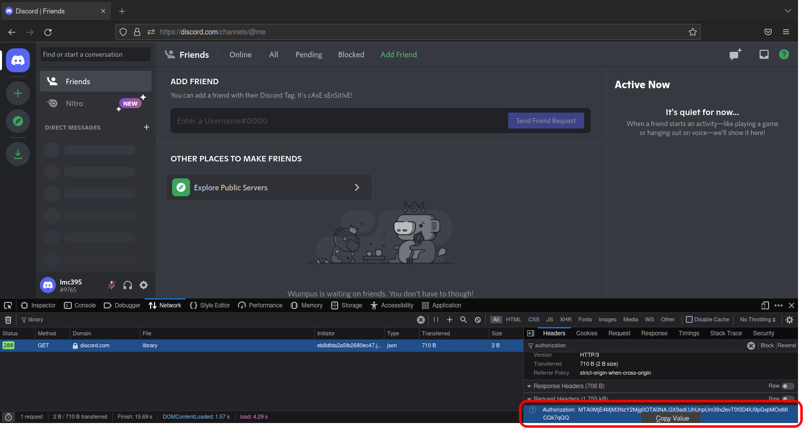Click the Add Friend button

coord(399,55)
